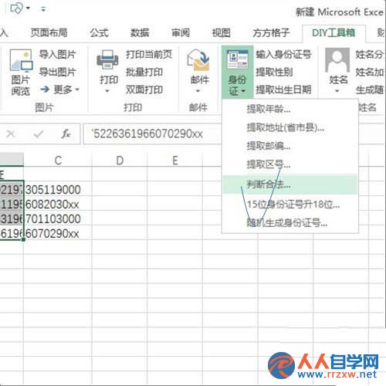The image size is (386, 386).
Task: Click the 批量打印 button
Action: click(144, 72)
